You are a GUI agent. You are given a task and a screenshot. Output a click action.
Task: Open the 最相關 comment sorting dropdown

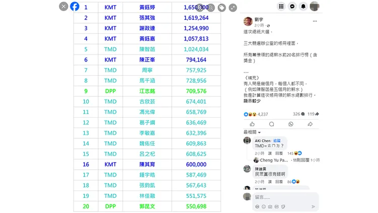coord(252,132)
